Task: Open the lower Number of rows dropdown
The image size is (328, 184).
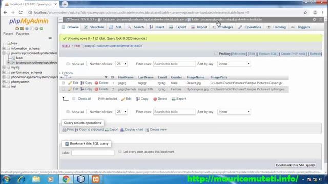Action: pyautogui.click(x=121, y=112)
